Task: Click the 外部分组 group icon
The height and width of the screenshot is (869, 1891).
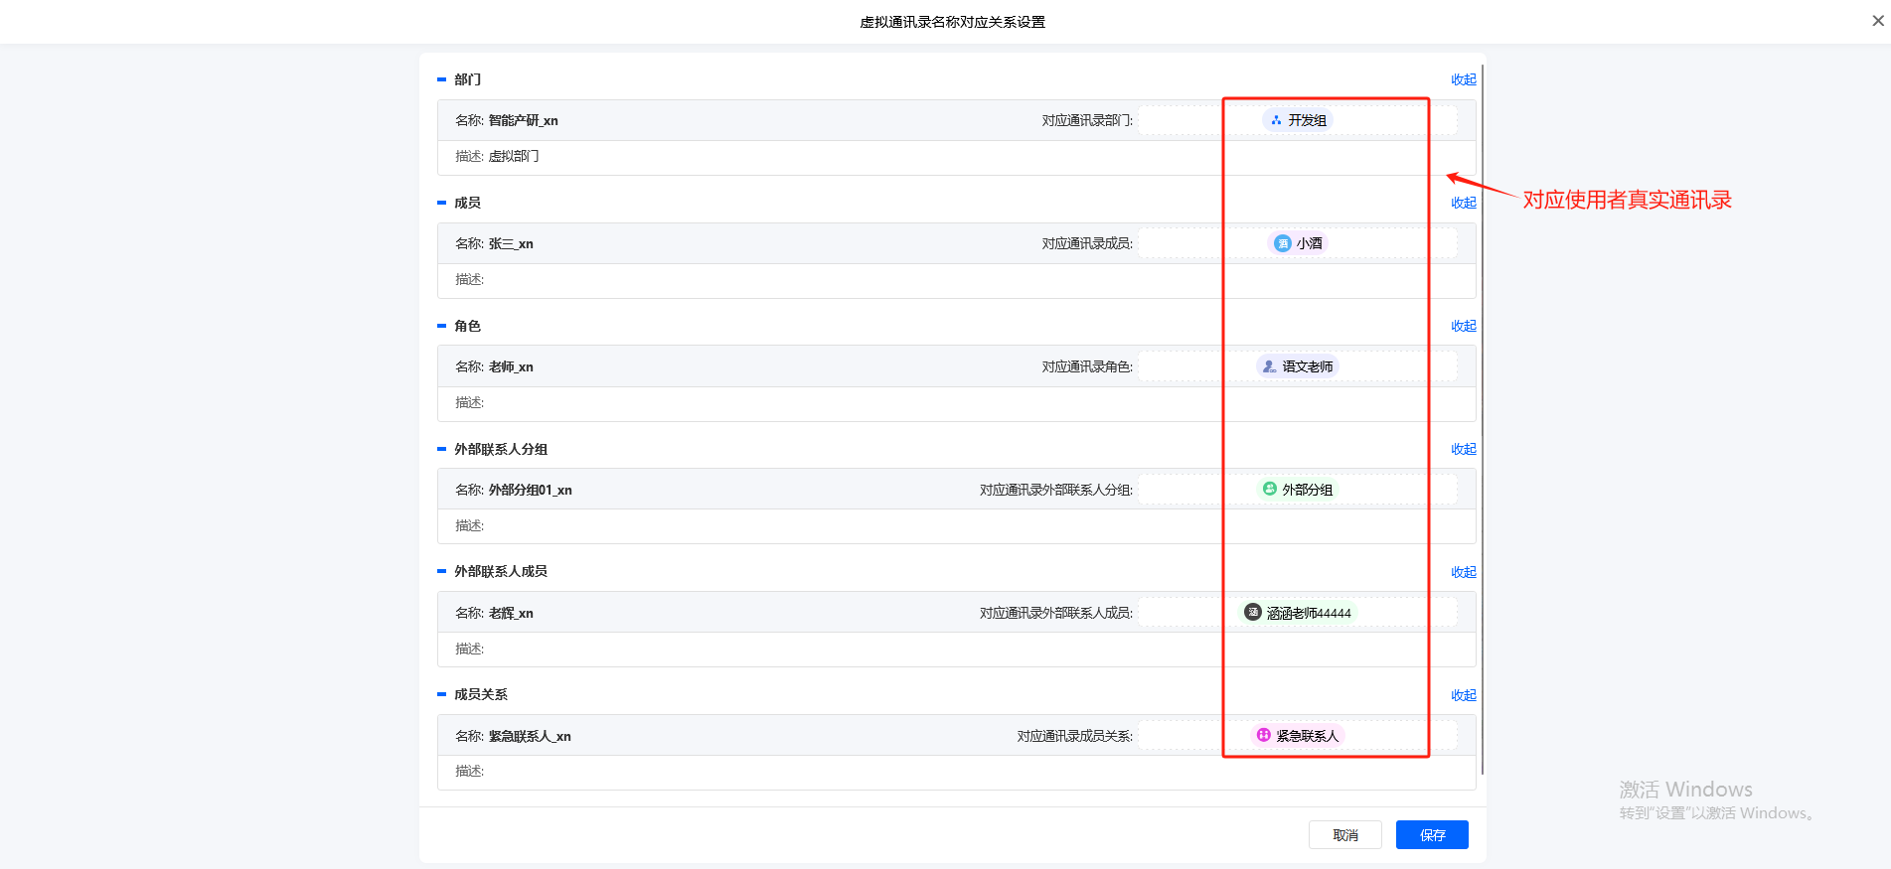Action: tap(1269, 489)
